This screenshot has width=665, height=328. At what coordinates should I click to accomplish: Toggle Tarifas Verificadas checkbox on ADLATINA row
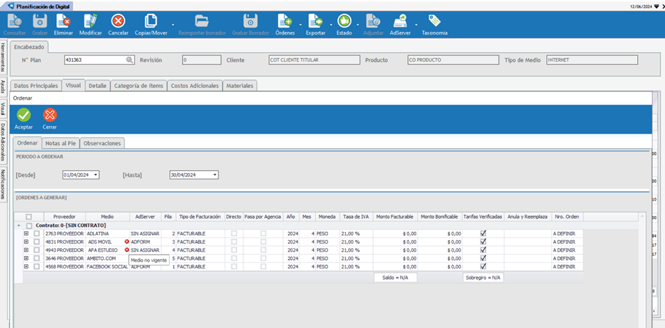(483, 233)
